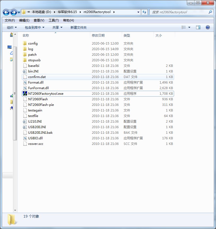The image size is (216, 229).
Task: Select the vssver.scc file icon
Action: [x=25, y=144]
